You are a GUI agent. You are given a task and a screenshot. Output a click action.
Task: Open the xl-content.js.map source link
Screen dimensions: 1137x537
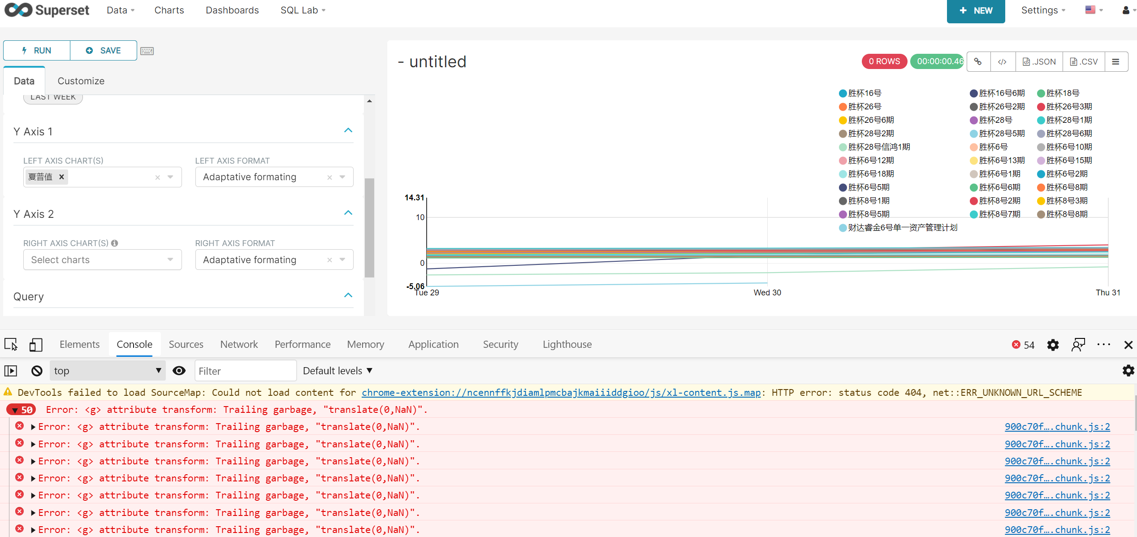(x=561, y=393)
